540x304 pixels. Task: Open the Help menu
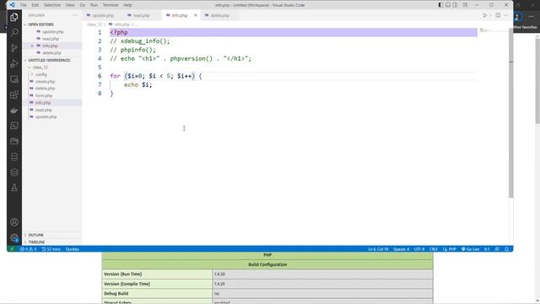(127, 5)
